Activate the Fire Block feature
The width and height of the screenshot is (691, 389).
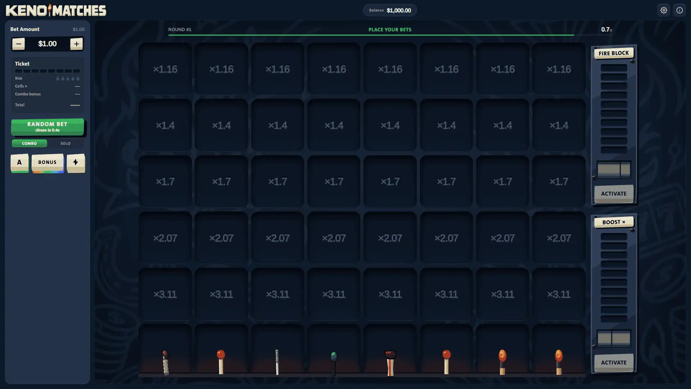[614, 194]
